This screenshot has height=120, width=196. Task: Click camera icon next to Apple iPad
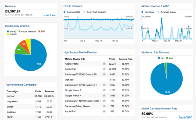pos(104,69)
